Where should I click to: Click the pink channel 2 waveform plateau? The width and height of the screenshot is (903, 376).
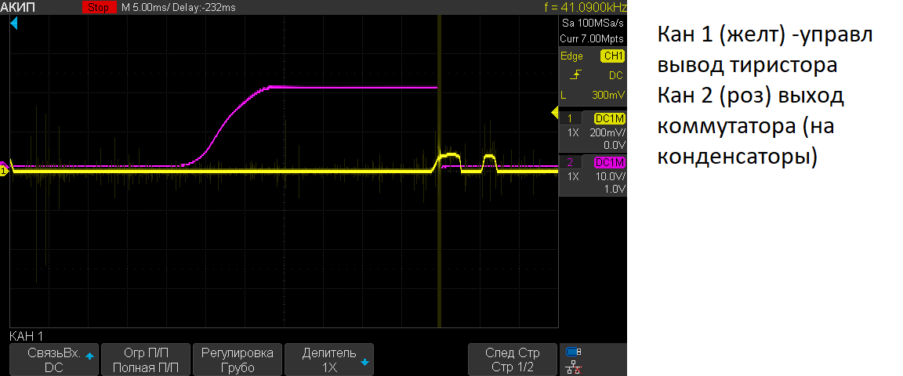pos(353,87)
